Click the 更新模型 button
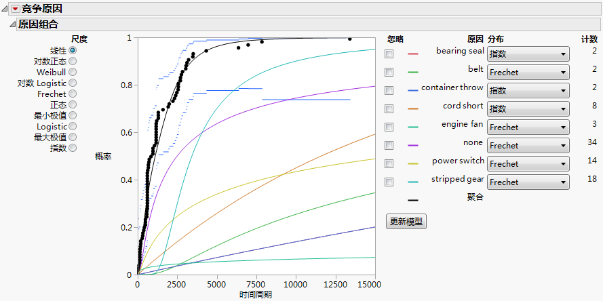The width and height of the screenshot is (603, 301). (x=406, y=222)
